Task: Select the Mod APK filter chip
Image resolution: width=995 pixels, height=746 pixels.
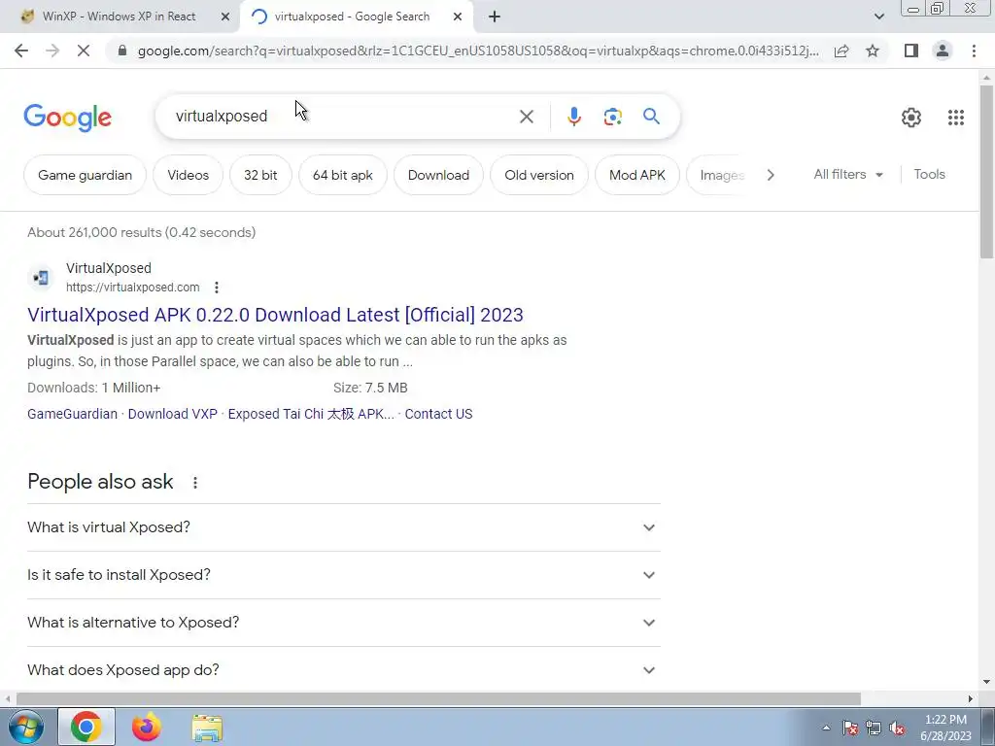Action: pyautogui.click(x=637, y=175)
